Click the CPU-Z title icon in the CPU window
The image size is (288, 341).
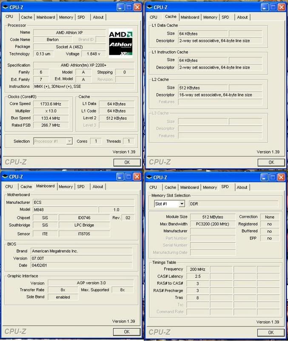[x=5, y=7]
